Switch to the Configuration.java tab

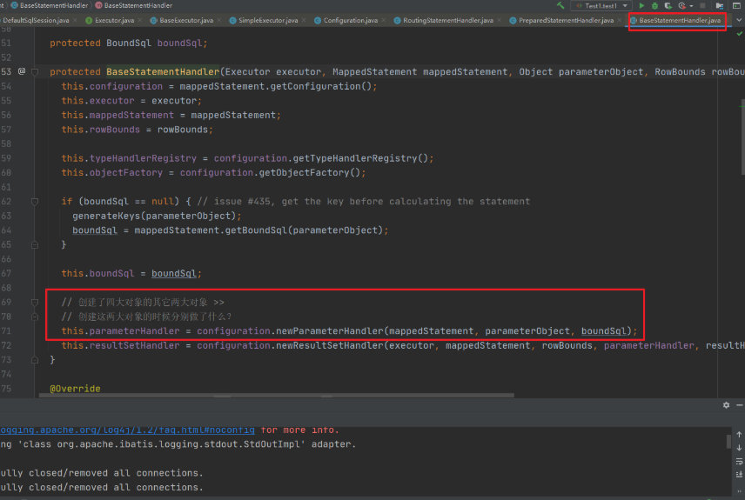pos(351,20)
